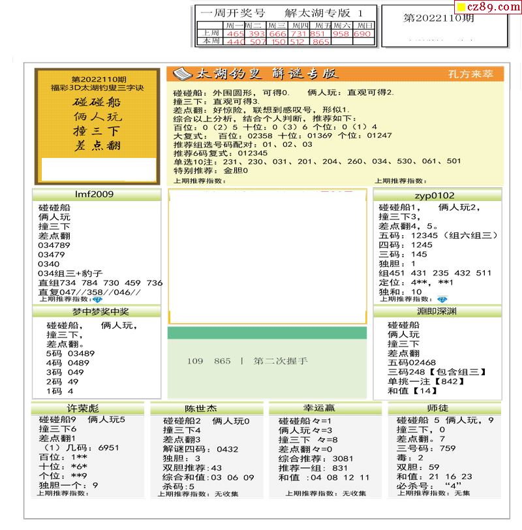Click the 465 cell in 上周 row

pyautogui.click(x=235, y=34)
